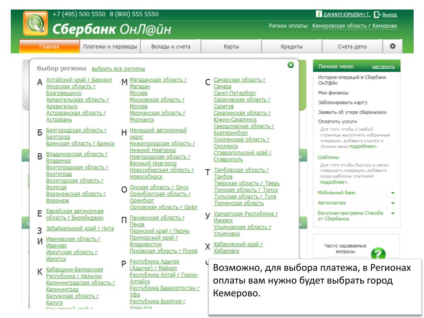Choose Пермский край г Пермь
Image resolution: width=424 pixels, height=318 pixels.
pyautogui.click(x=159, y=231)
